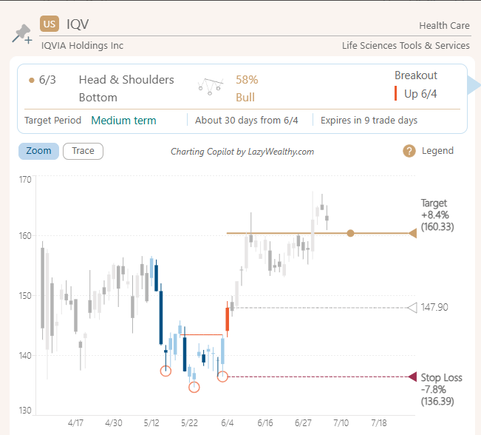Click the pin-add icon beside IQV
The width and height of the screenshot is (481, 435).
tap(22, 35)
